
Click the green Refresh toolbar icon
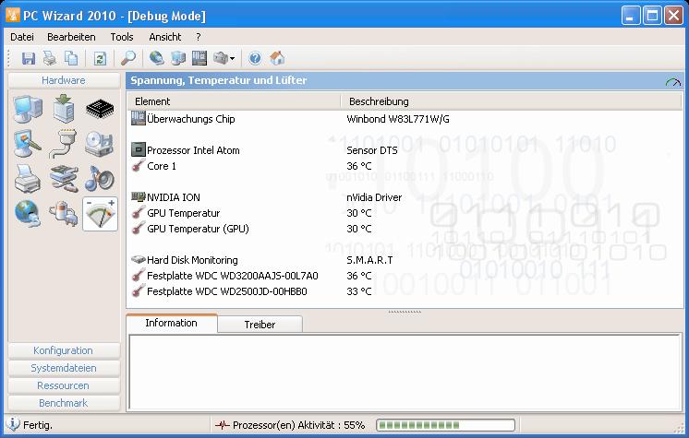pos(100,58)
